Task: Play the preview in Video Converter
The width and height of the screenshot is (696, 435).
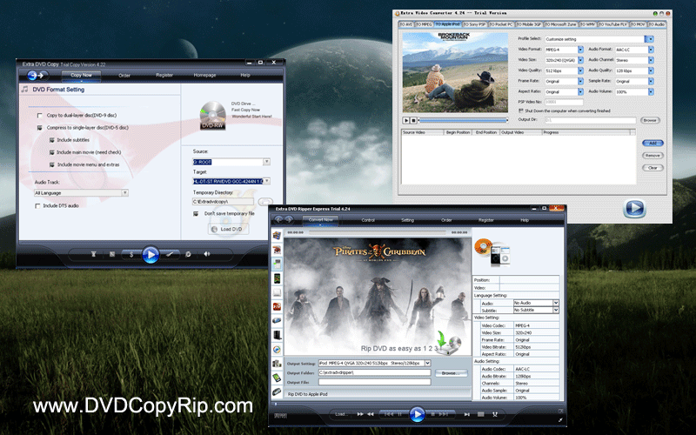Action: pyautogui.click(x=405, y=120)
